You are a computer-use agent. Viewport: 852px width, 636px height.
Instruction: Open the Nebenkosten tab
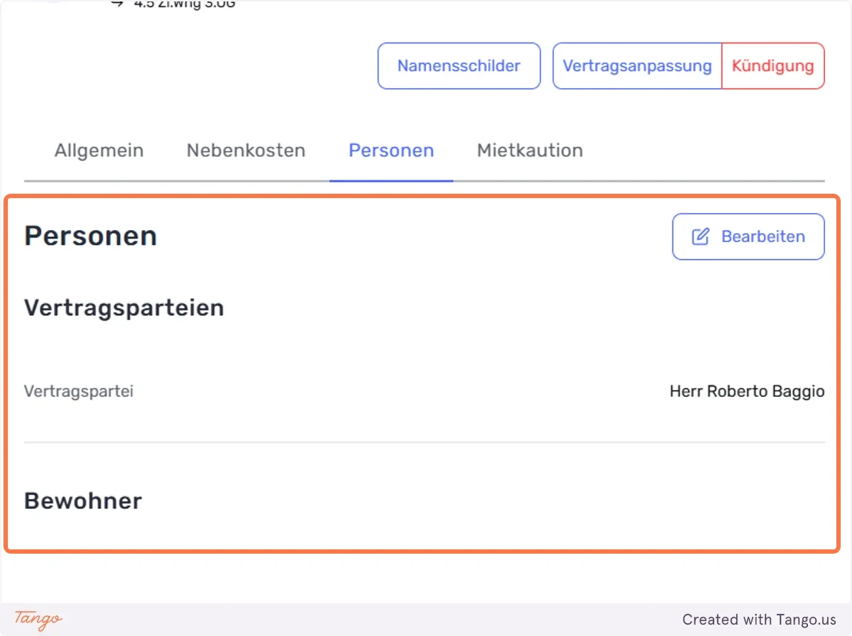tap(246, 150)
